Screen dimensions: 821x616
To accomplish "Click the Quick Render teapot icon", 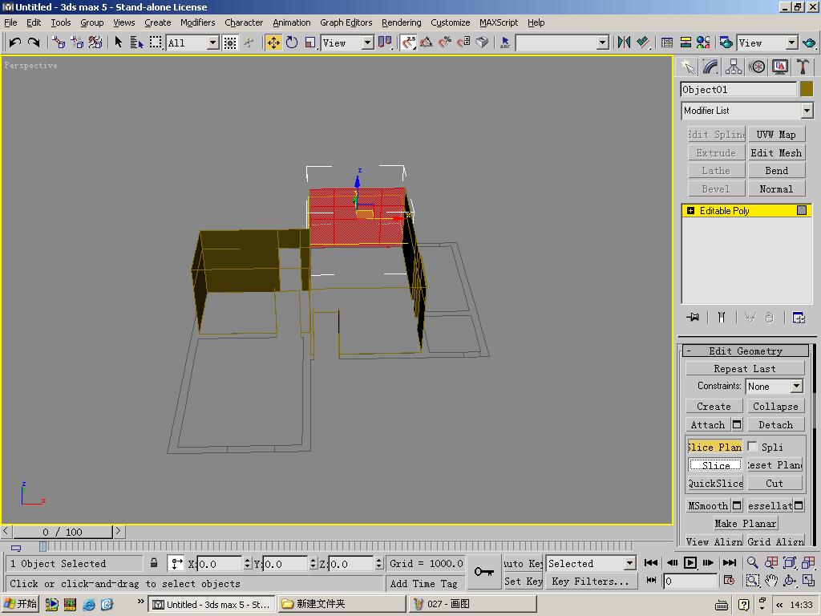I will (809, 43).
